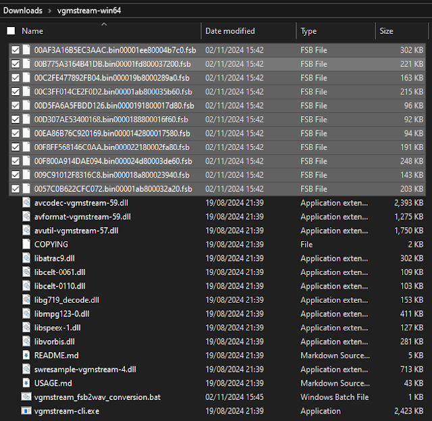Select the USAGE.md file name
Screen dimensions: 432x421
coord(53,383)
